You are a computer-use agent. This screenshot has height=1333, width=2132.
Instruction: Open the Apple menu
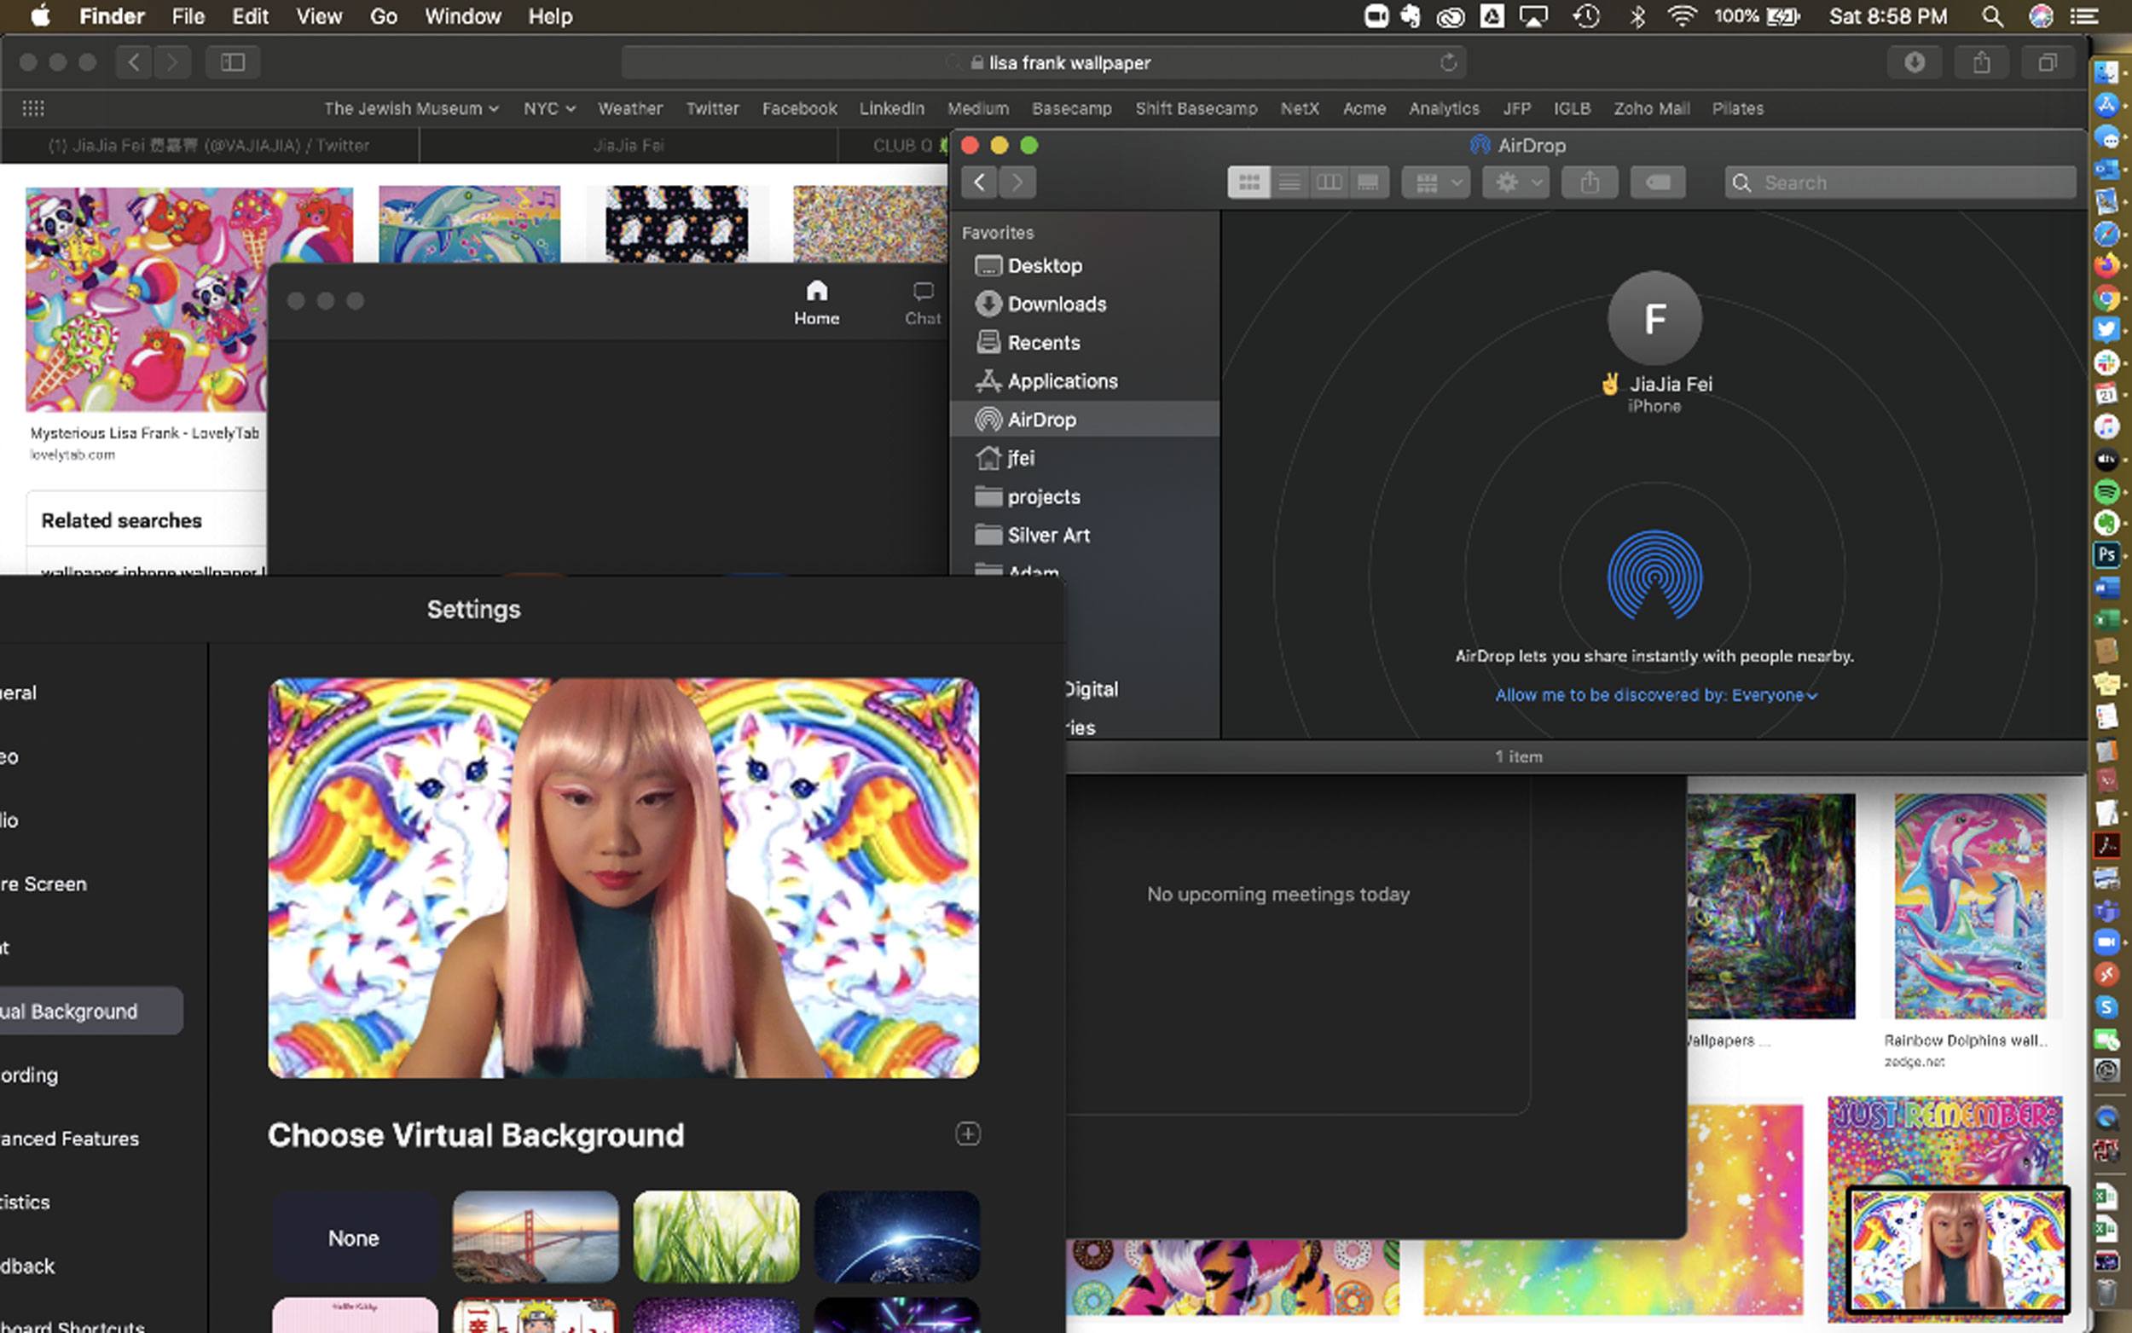[x=40, y=17]
